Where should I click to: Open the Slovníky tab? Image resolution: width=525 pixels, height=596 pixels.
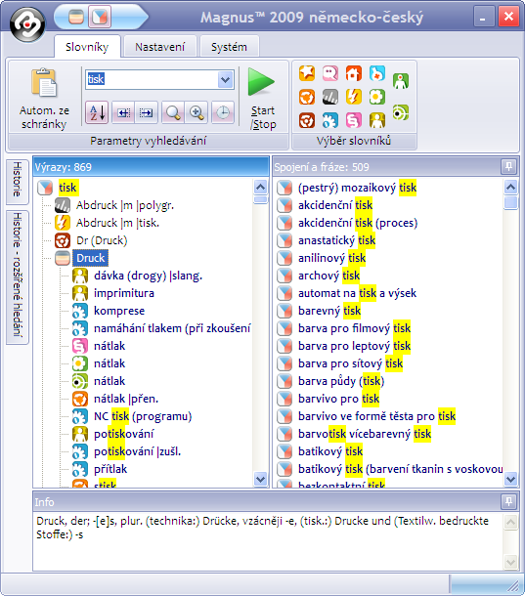pos(87,47)
